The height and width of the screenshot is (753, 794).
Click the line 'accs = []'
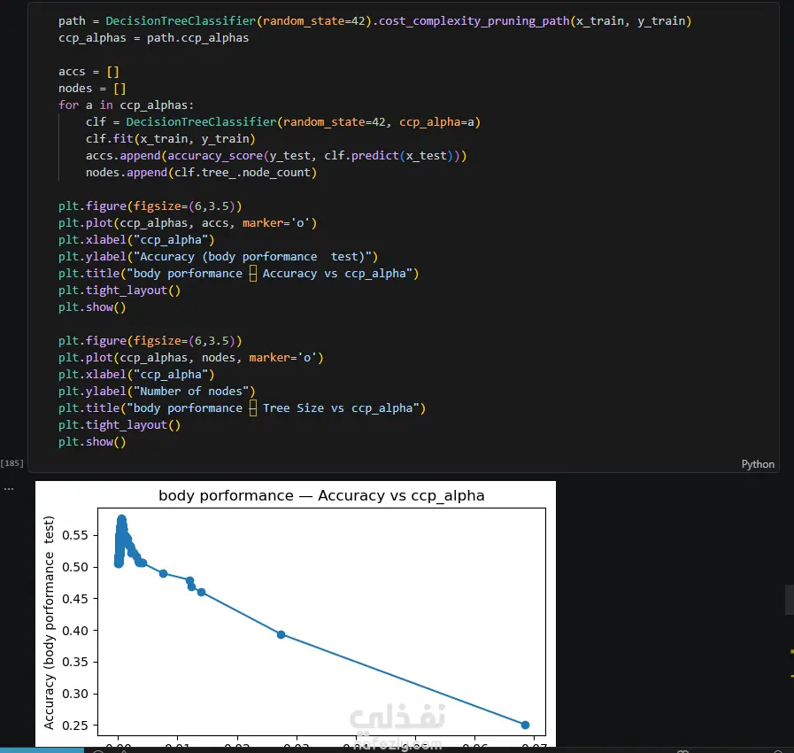[x=89, y=72]
